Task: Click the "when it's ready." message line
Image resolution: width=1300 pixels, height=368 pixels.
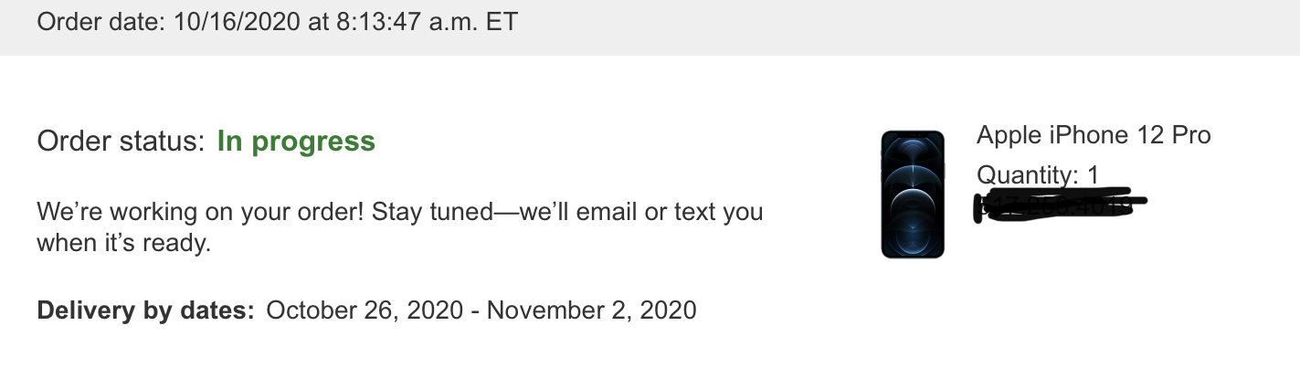Action: (123, 243)
